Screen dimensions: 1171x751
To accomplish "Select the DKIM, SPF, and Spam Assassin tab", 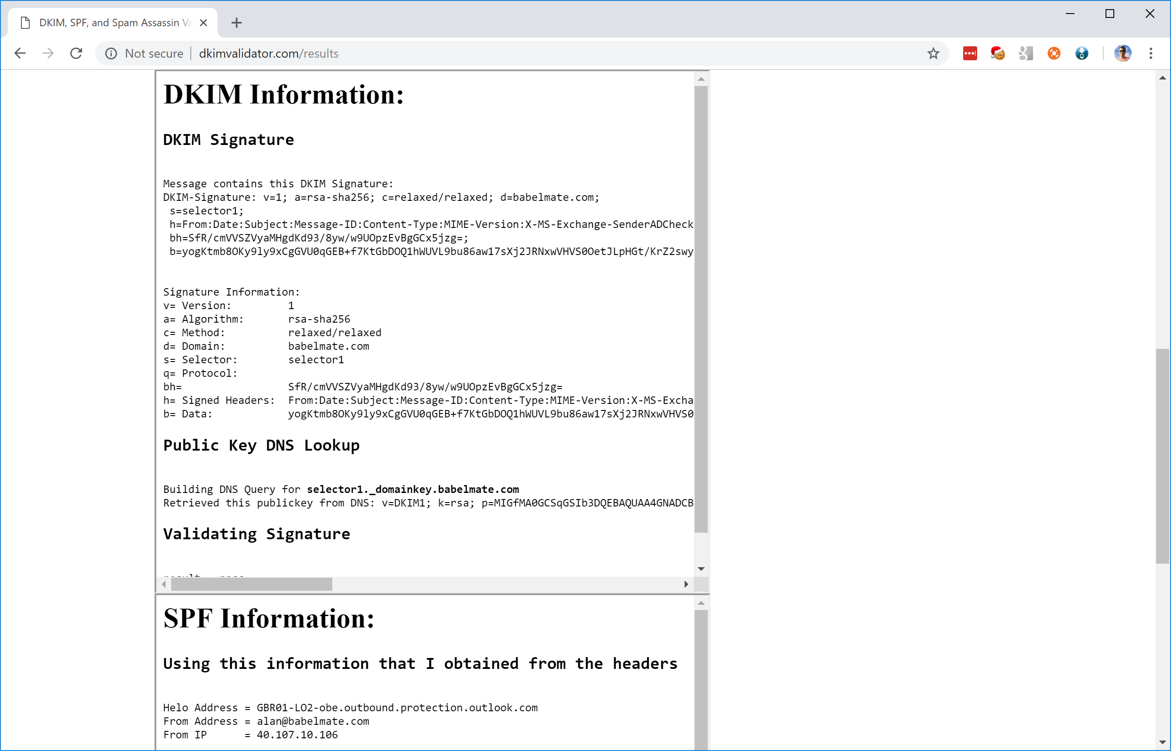I will point(114,22).
